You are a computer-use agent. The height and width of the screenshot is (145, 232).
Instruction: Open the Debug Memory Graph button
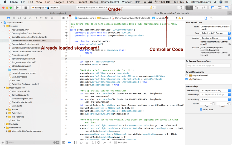(x=104, y=142)
